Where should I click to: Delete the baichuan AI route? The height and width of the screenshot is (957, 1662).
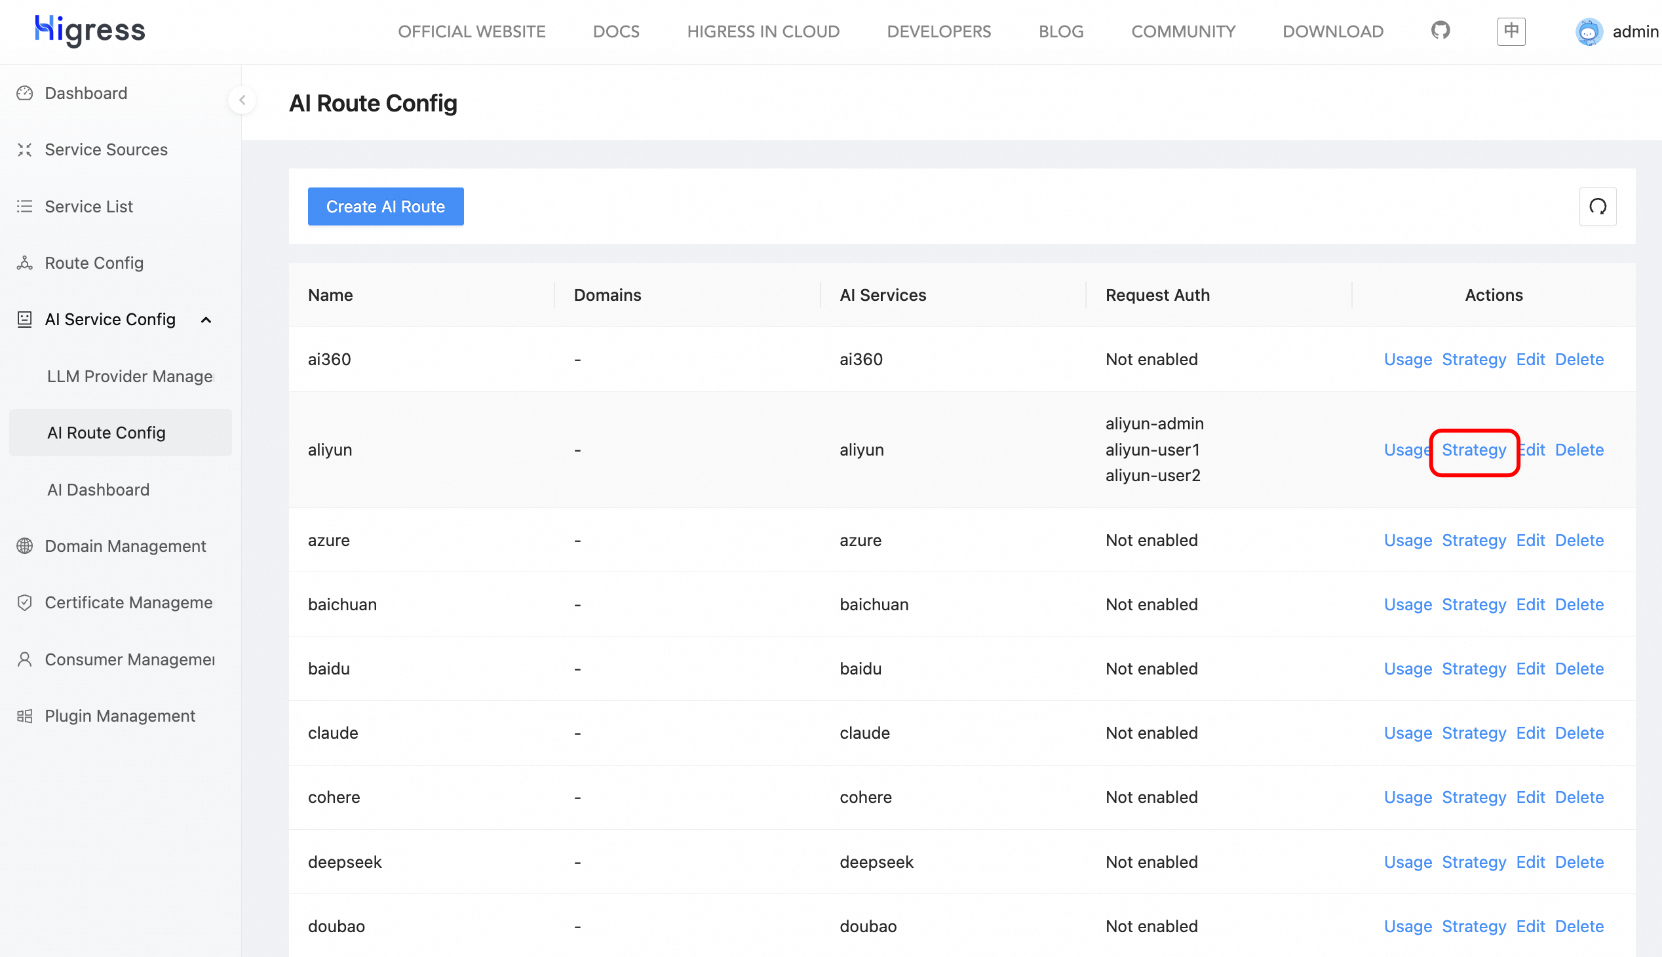1579,605
